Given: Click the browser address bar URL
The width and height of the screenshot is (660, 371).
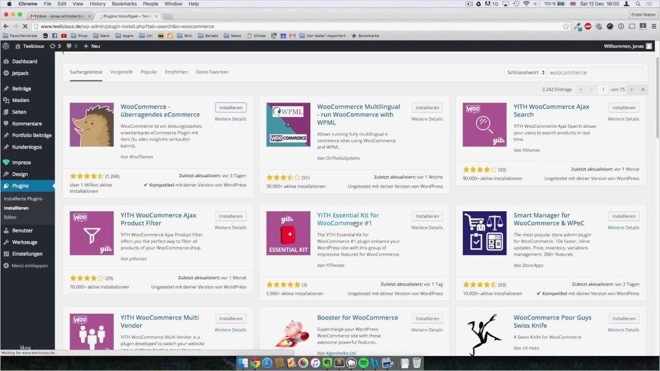Looking at the screenshot, I should pos(127,26).
